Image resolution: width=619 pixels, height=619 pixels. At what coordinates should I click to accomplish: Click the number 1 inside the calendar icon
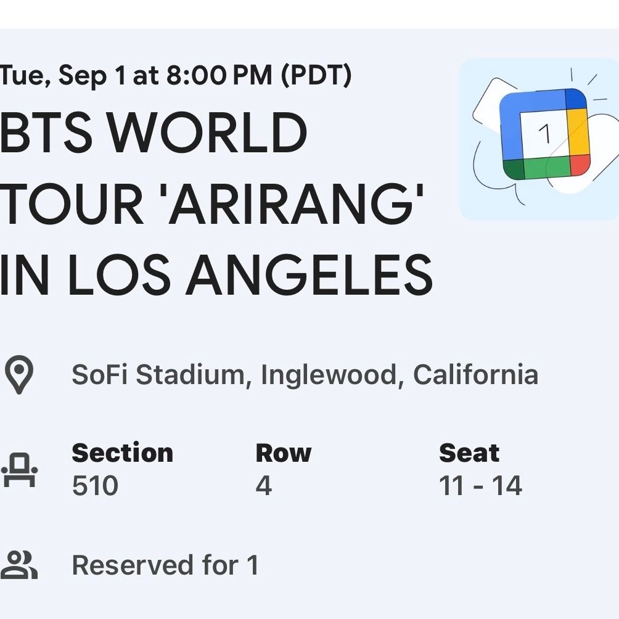(544, 133)
